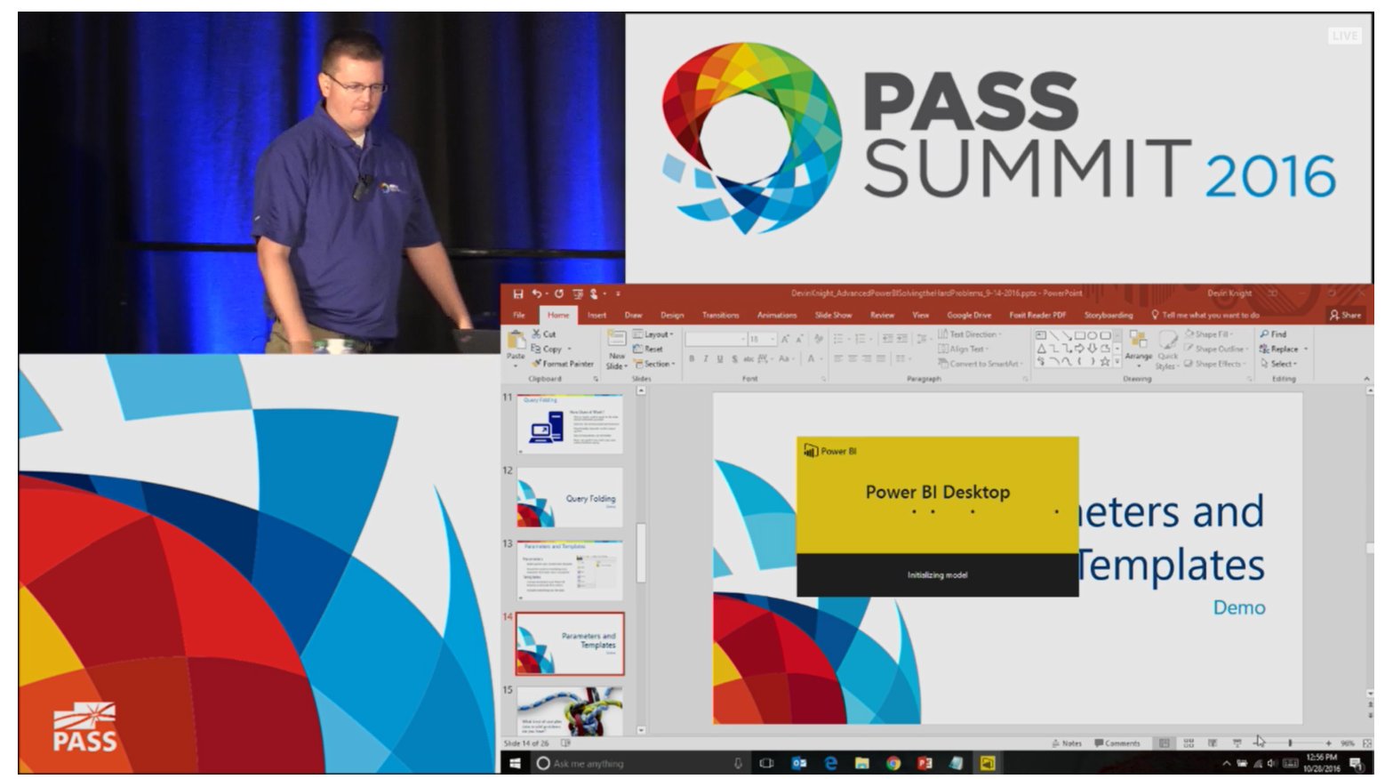Justify the paragraph text

880,358
